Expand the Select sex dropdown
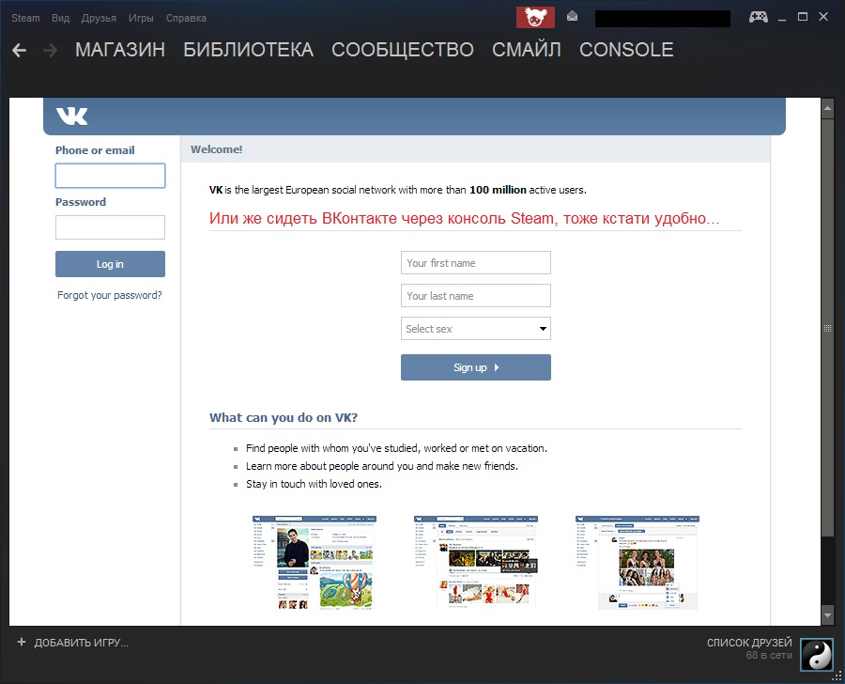Viewport: 845px width, 684px height. [x=476, y=329]
